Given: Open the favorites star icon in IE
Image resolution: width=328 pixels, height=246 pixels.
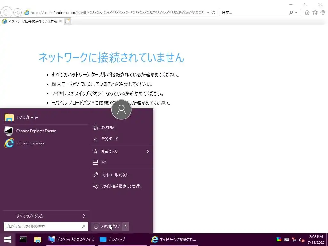Looking at the screenshot, I should [315, 12].
